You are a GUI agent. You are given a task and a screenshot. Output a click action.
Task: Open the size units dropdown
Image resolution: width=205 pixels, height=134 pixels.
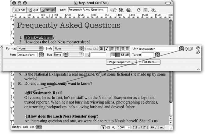[76, 55]
